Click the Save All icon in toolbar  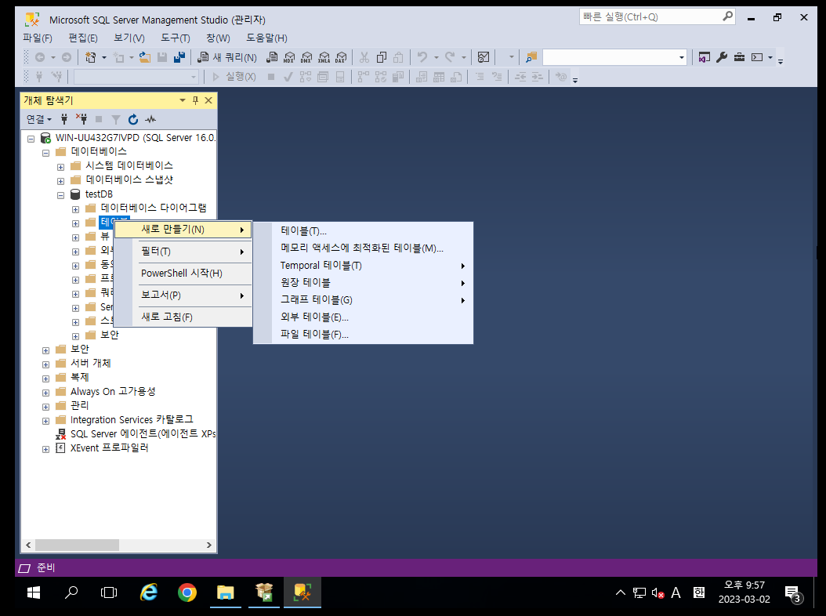[x=179, y=57]
